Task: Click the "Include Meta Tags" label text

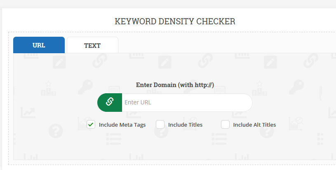Action: click(122, 125)
